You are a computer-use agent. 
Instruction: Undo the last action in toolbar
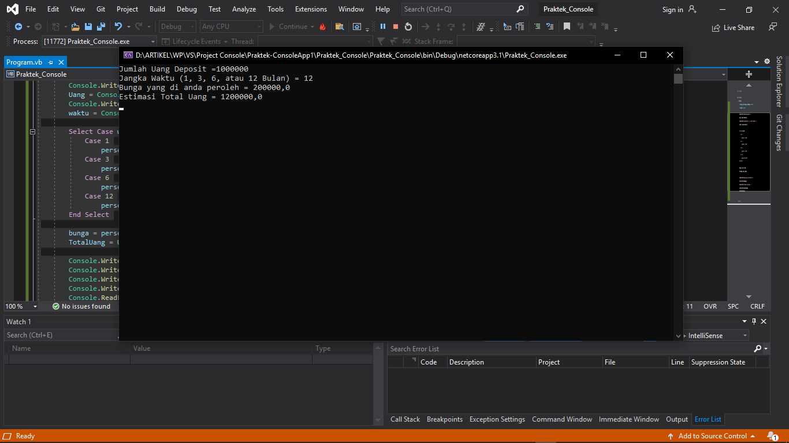118,27
